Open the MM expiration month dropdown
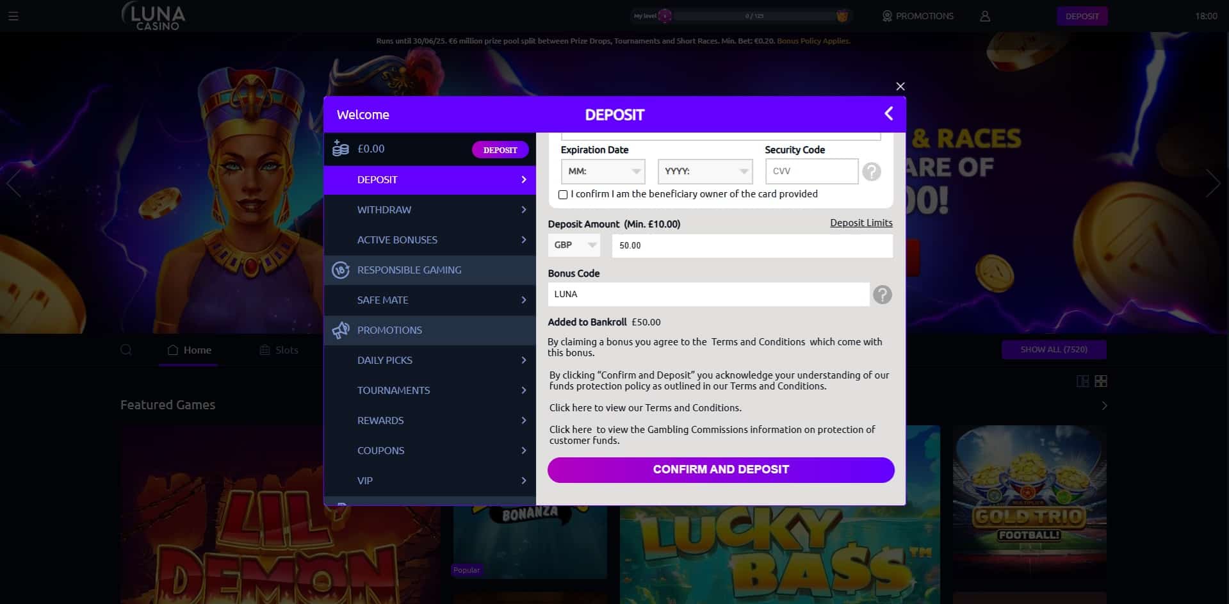 (x=603, y=172)
